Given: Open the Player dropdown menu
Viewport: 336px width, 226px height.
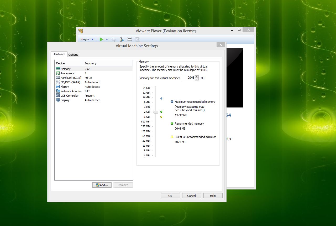Looking at the screenshot, I should tap(87, 39).
